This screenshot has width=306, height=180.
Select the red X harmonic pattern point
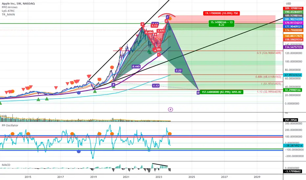[x=142, y=24]
